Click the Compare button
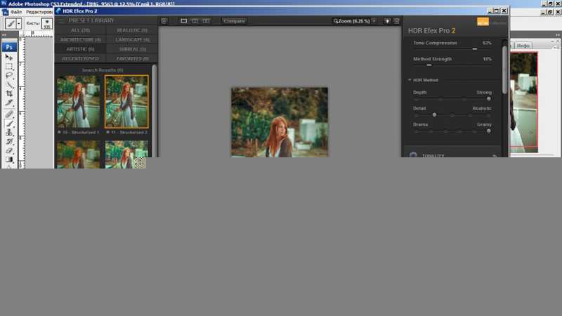 click(x=234, y=21)
